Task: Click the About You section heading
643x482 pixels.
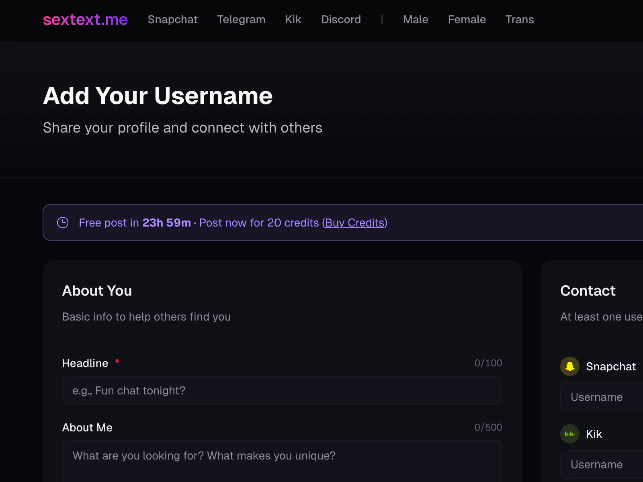Action: [97, 291]
